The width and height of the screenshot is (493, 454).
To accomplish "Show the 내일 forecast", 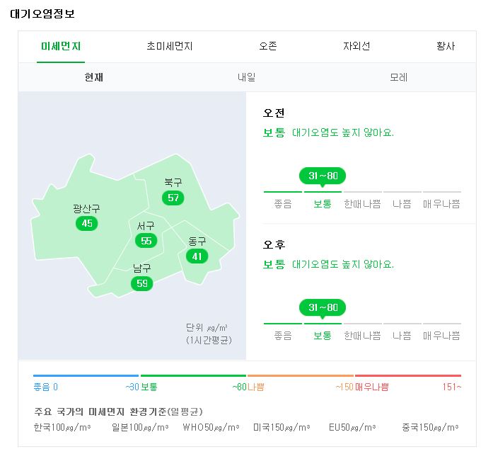I will click(246, 77).
